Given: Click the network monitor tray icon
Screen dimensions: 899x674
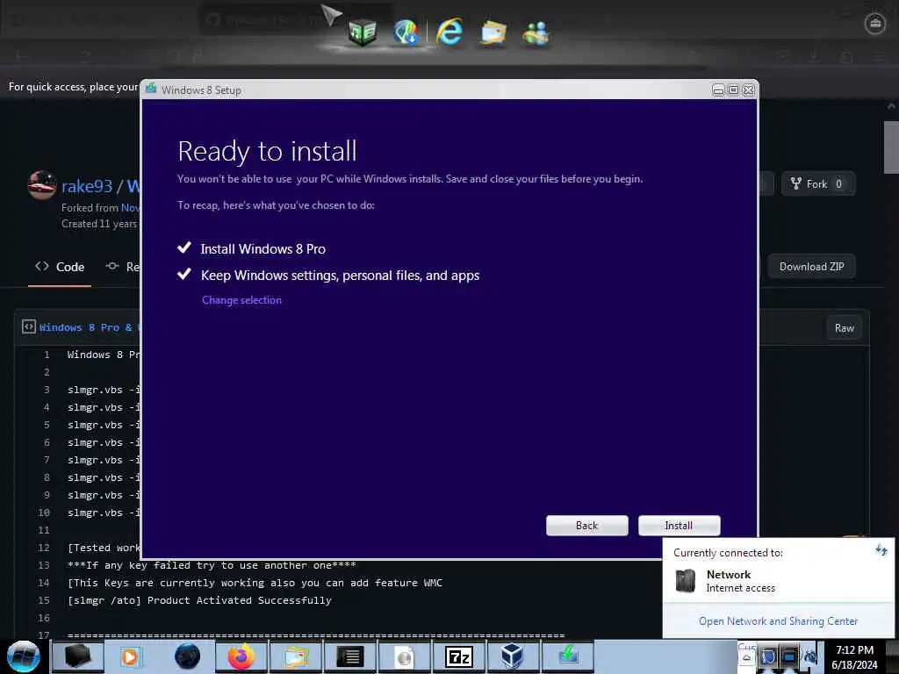Looking at the screenshot, I should coord(789,656).
